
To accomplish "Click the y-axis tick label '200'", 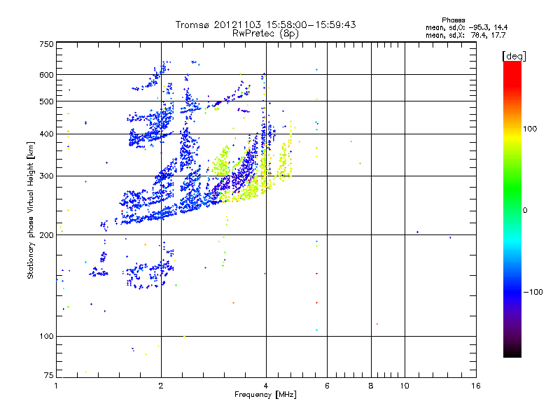I will point(46,235).
